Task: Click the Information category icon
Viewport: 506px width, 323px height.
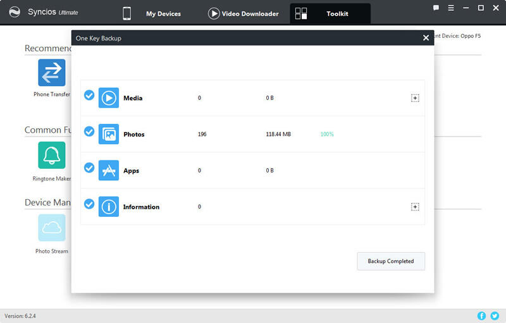Action: (x=109, y=207)
